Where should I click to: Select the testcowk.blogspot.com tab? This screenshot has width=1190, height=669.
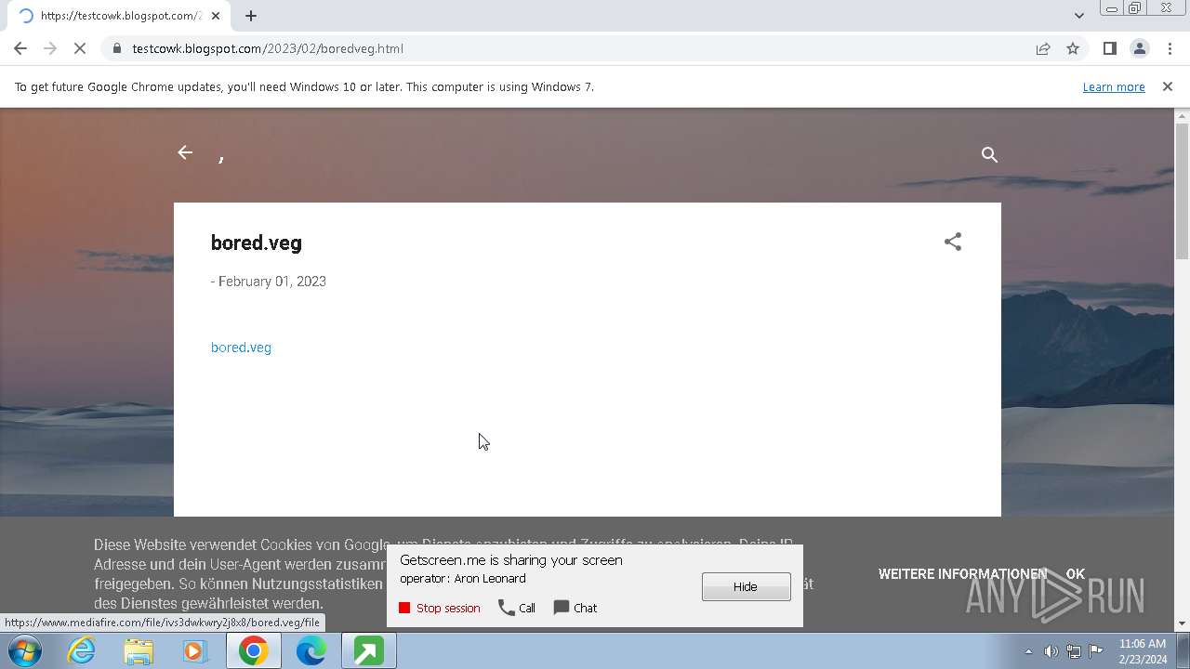click(x=118, y=16)
